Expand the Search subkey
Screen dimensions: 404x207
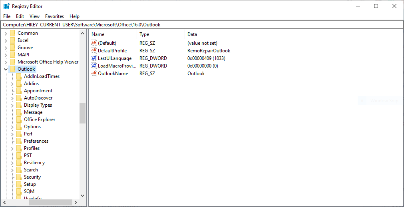(x=12, y=170)
